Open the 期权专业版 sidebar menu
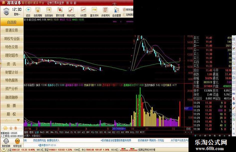This screenshot has width=236, height=152. (12, 39)
